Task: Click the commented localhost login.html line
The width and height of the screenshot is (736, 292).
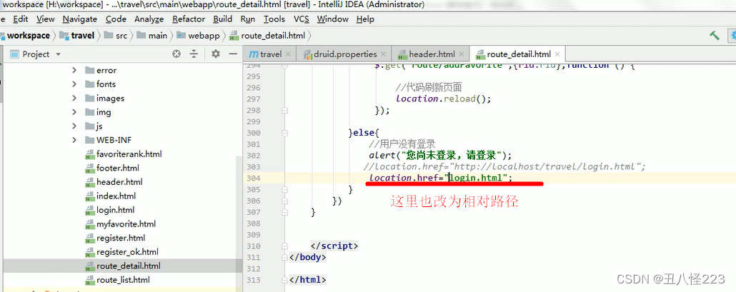Action: click(504, 167)
